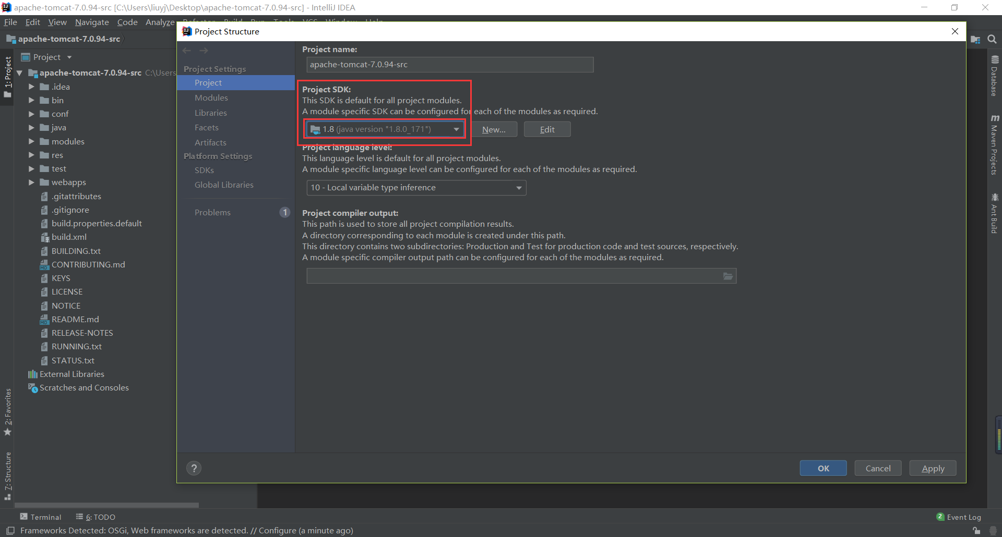Image resolution: width=1002 pixels, height=537 pixels.
Task: Click the project structure icon in top-right toolbar
Action: pyautogui.click(x=975, y=39)
